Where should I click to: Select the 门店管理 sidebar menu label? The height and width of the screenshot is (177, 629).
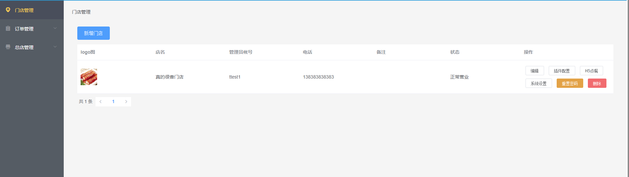[24, 10]
